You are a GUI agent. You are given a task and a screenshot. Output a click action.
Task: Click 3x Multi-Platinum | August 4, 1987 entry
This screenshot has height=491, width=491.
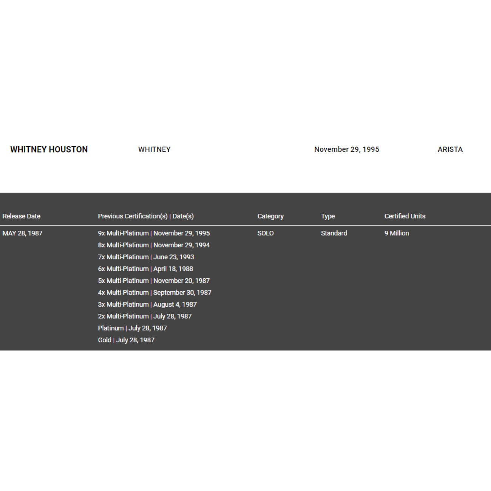[147, 304]
